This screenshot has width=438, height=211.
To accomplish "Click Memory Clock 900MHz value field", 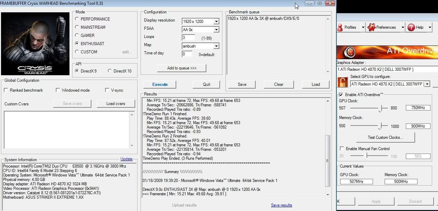I will (x=418, y=126).
